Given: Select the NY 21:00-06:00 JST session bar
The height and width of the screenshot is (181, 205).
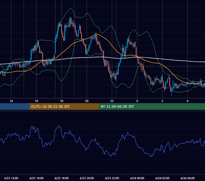Looking at the screenshot, I should [x=152, y=106].
